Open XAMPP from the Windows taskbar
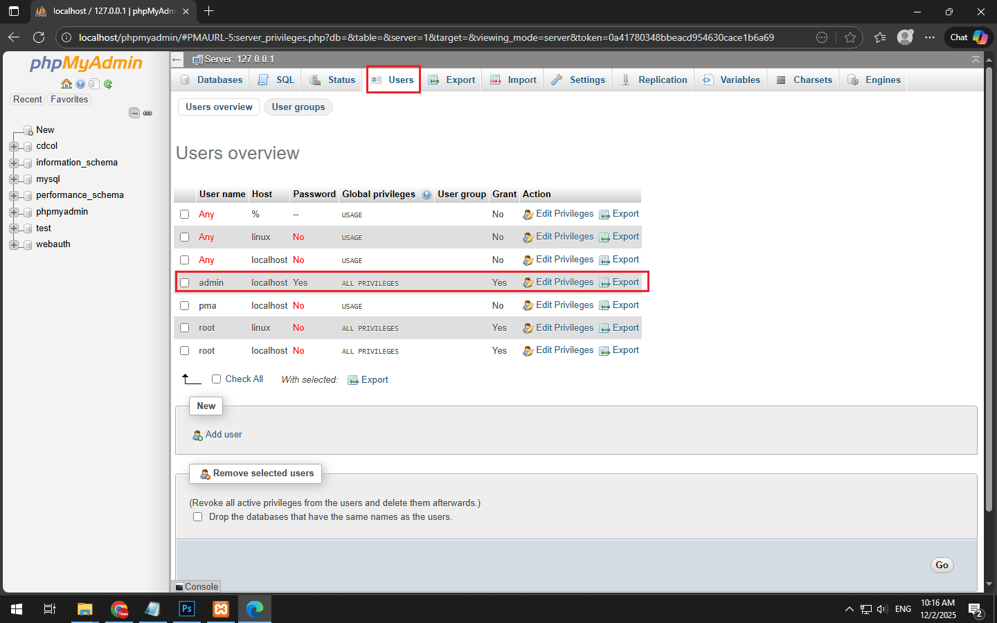Viewport: 997px width, 623px height. point(221,609)
